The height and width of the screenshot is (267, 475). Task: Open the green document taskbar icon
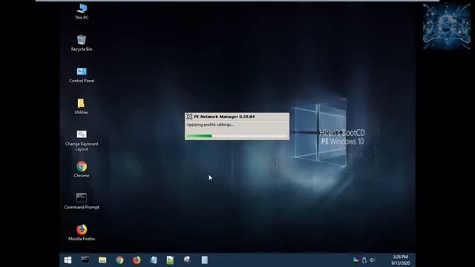click(170, 260)
